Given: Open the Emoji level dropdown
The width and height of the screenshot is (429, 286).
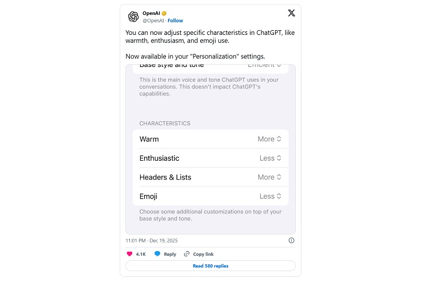Looking at the screenshot, I should click(x=270, y=196).
